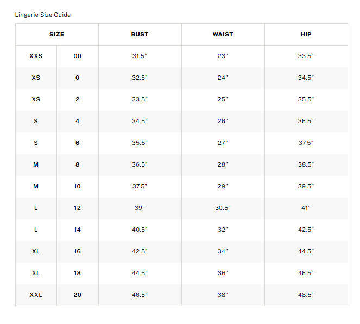The height and width of the screenshot is (324, 360).
Task: Select the 35.5" hip measurement
Action: pos(306,99)
